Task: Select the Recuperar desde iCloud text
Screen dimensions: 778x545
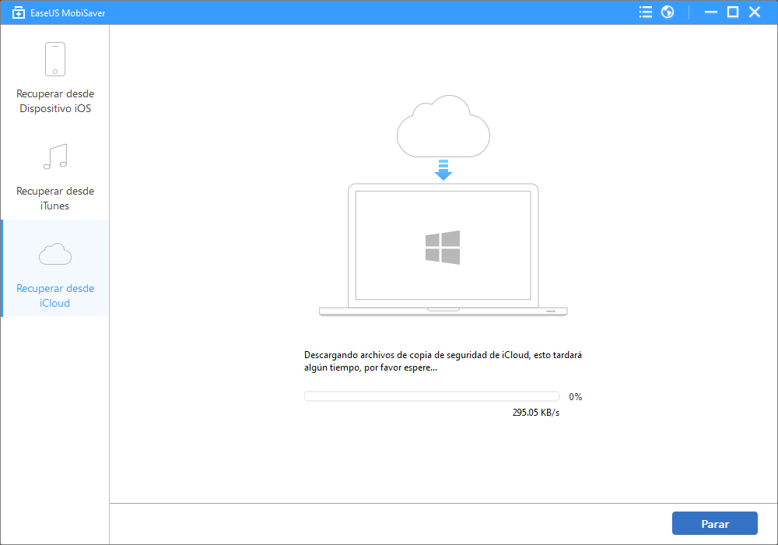Action: tap(54, 296)
